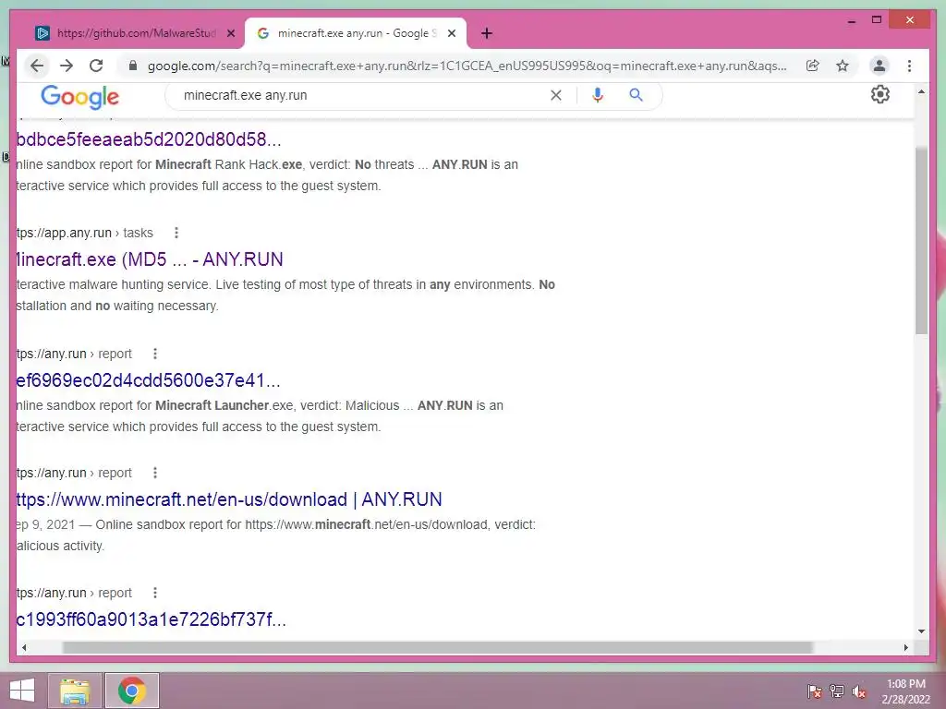Close the minecraft.exe any.run Google tab
The width and height of the screenshot is (946, 709).
pyautogui.click(x=451, y=33)
